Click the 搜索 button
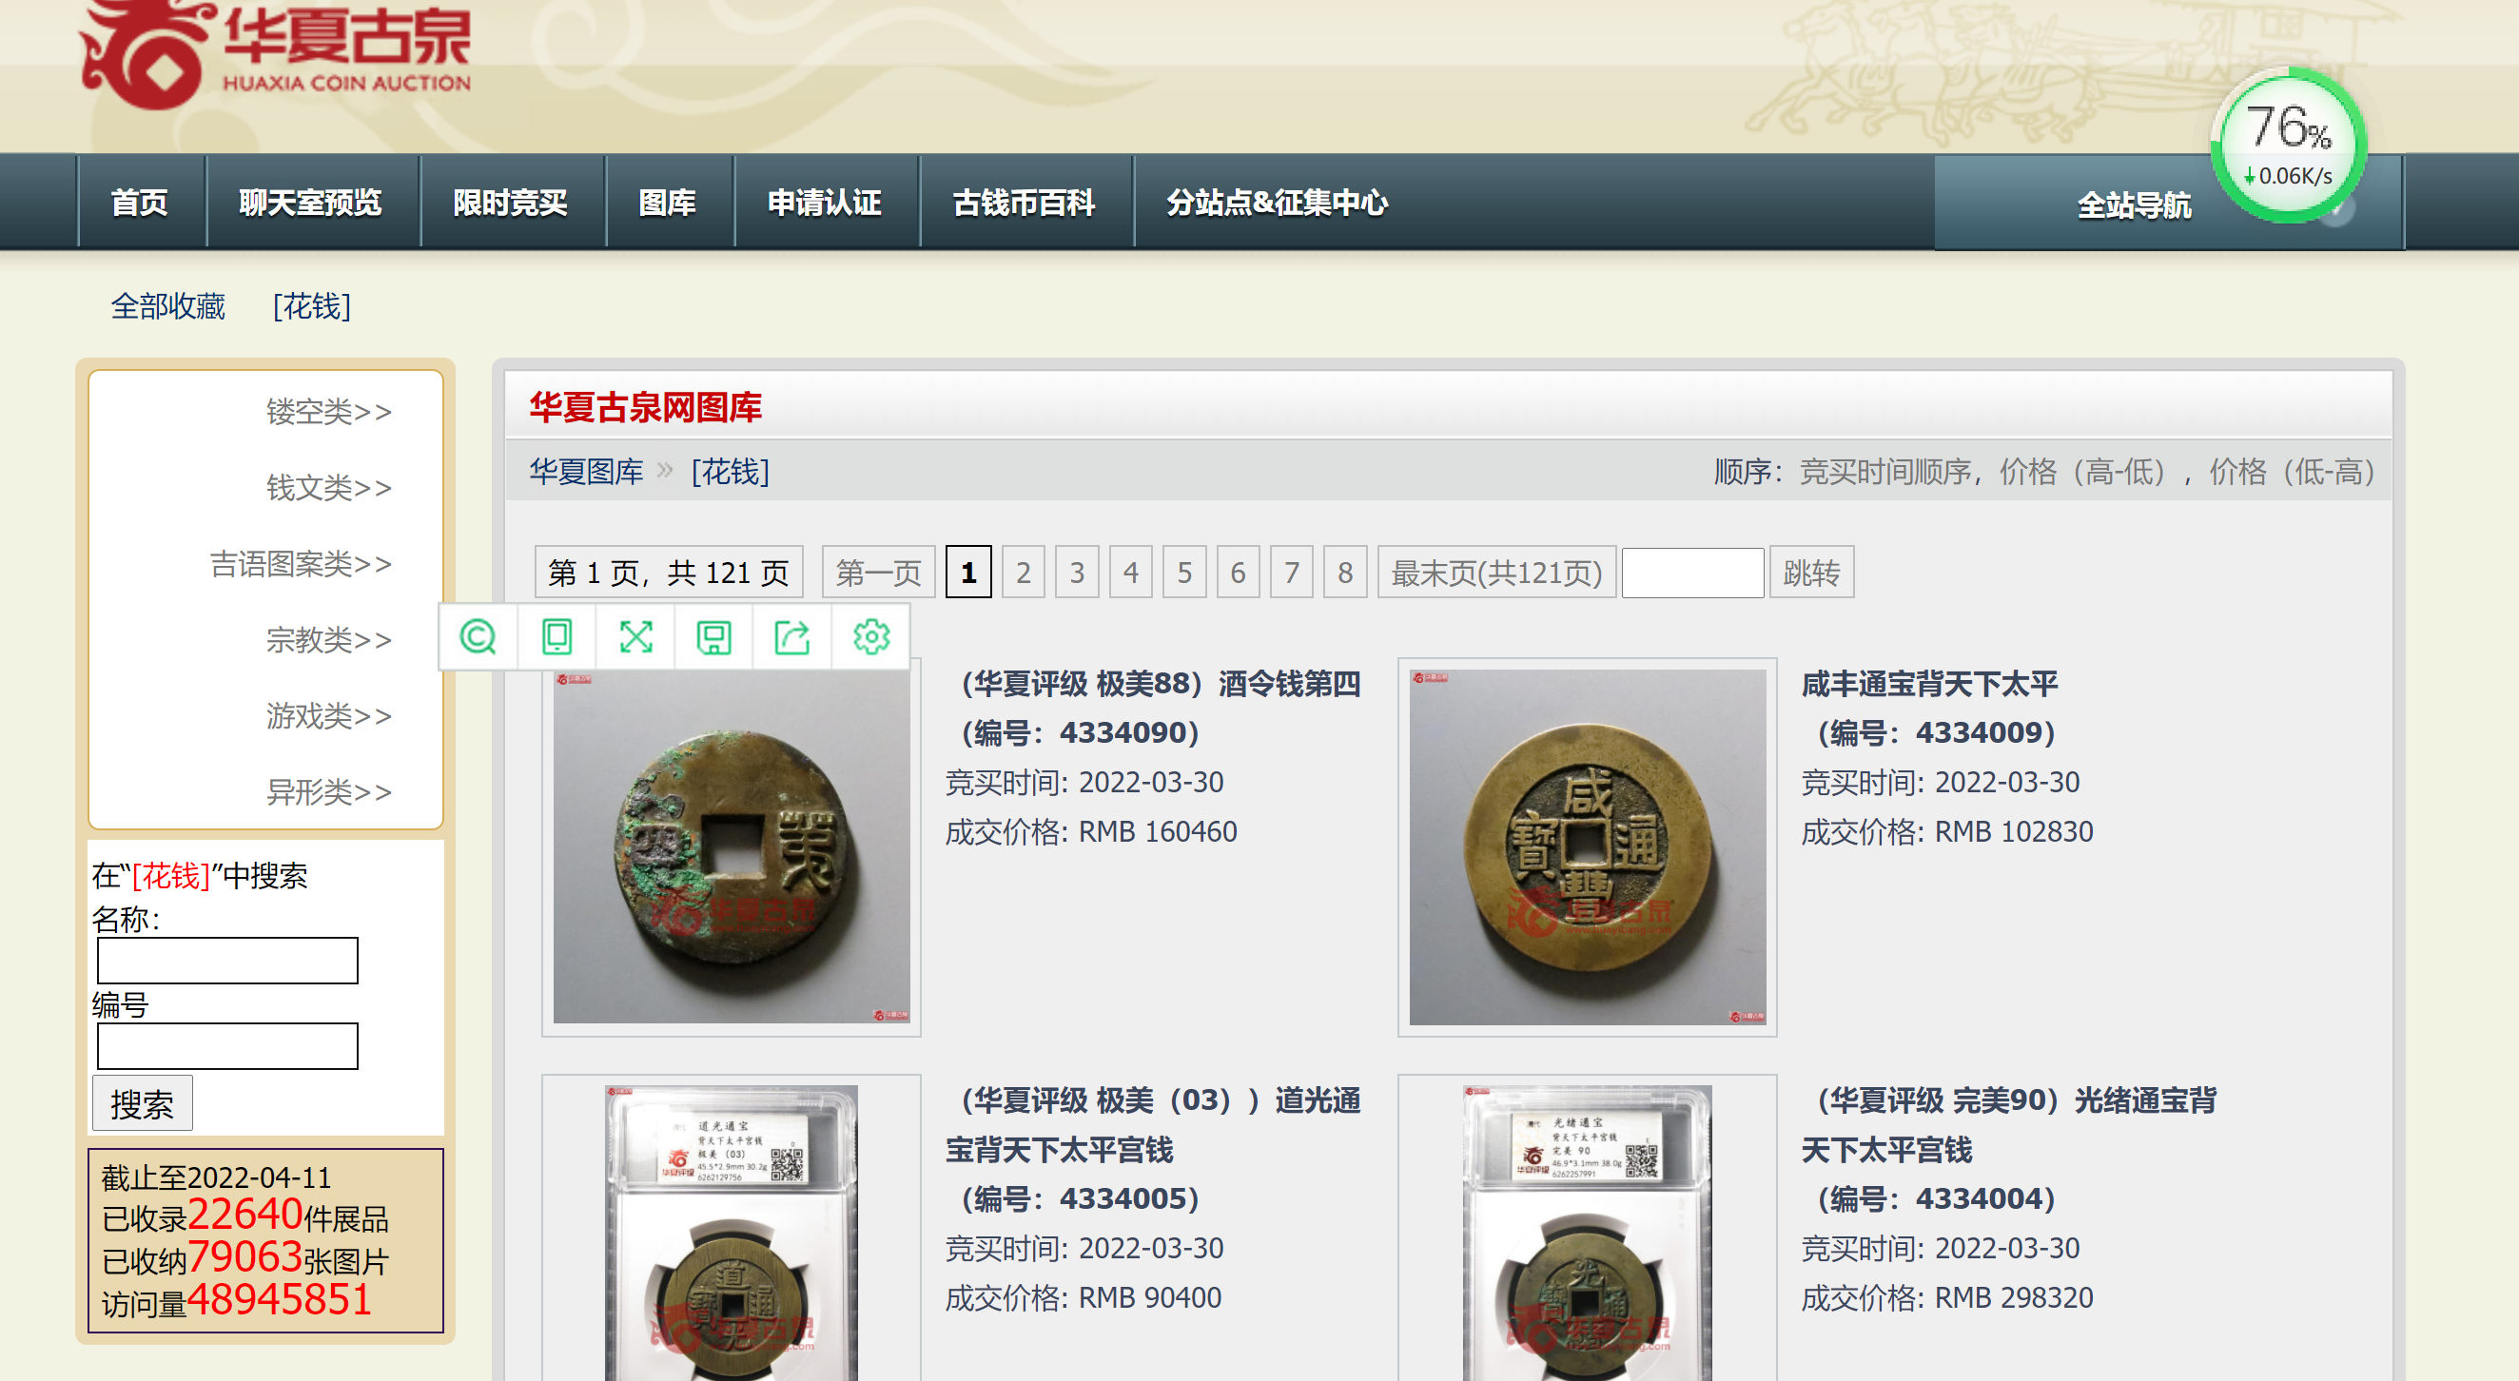 coord(143,1103)
